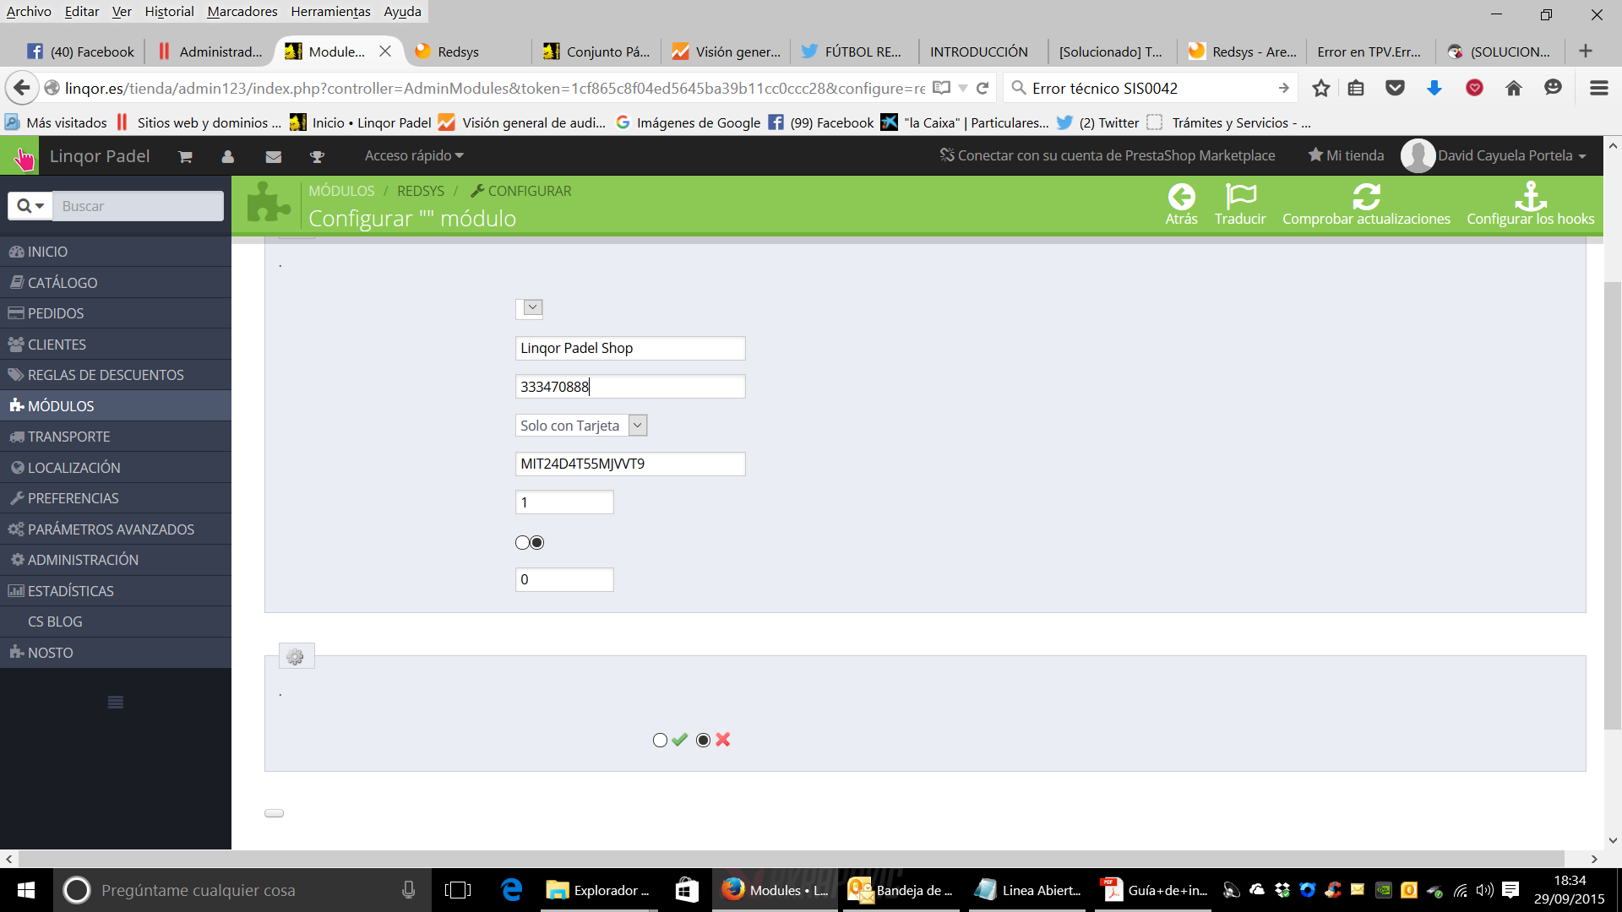Click the envelope messages icon in header
Image resolution: width=1622 pixels, height=912 pixels.
click(273, 156)
